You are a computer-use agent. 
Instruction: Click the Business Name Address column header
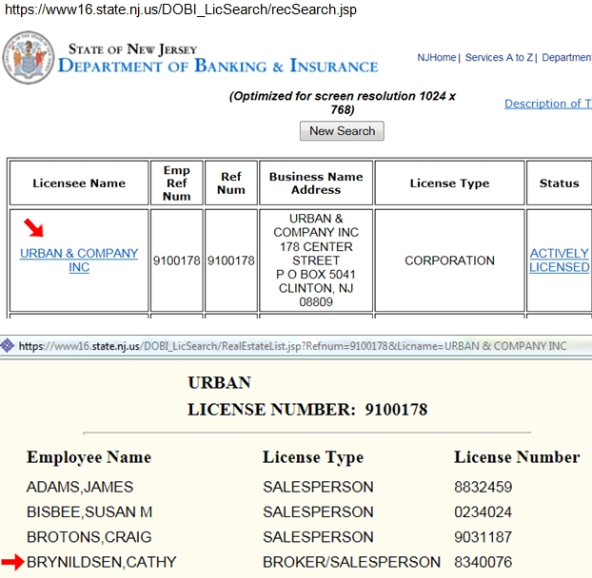pyautogui.click(x=316, y=183)
